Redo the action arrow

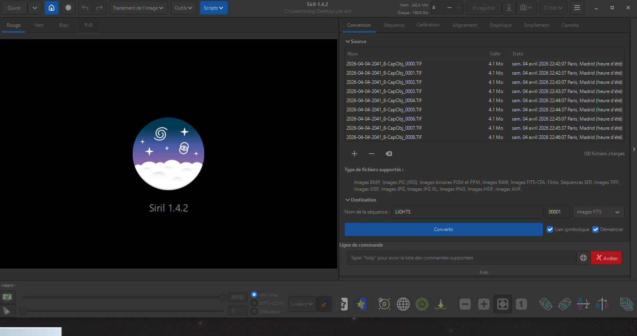99,8
